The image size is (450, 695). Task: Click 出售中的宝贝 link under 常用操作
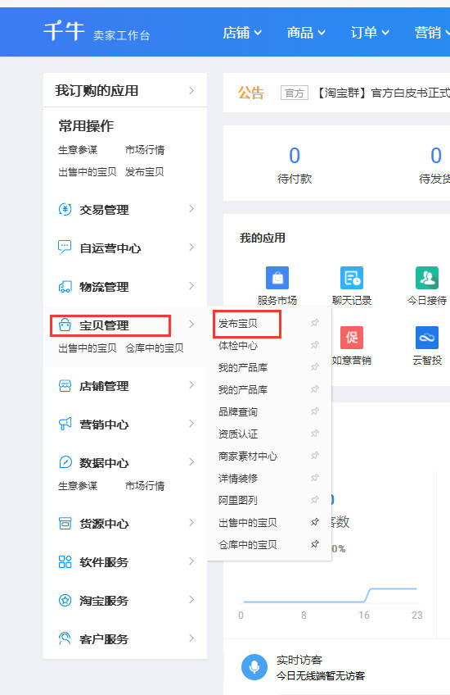coord(88,171)
